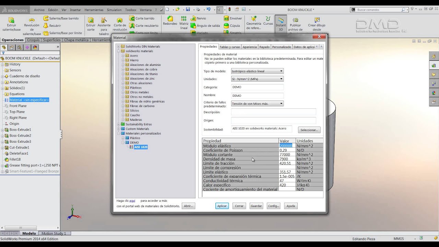Open the Tablas y curvas tab
439x247 pixels.
[230, 47]
